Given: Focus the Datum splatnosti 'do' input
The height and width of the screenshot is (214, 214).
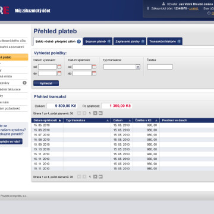Looking at the screenshot, I should tap(82, 74).
